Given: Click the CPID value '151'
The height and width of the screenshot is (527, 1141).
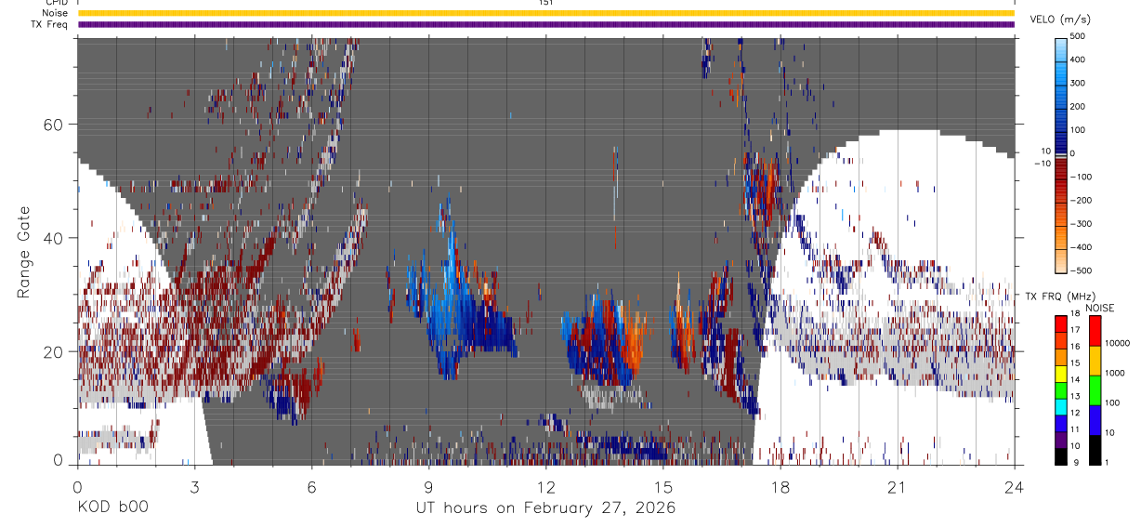Looking at the screenshot, I should [x=545, y=3].
